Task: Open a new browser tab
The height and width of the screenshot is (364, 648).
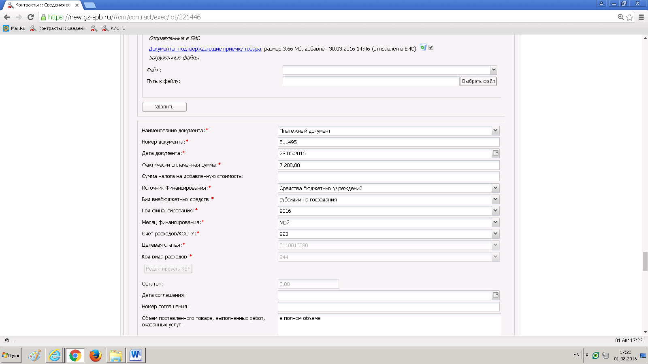Action: pyautogui.click(x=90, y=5)
